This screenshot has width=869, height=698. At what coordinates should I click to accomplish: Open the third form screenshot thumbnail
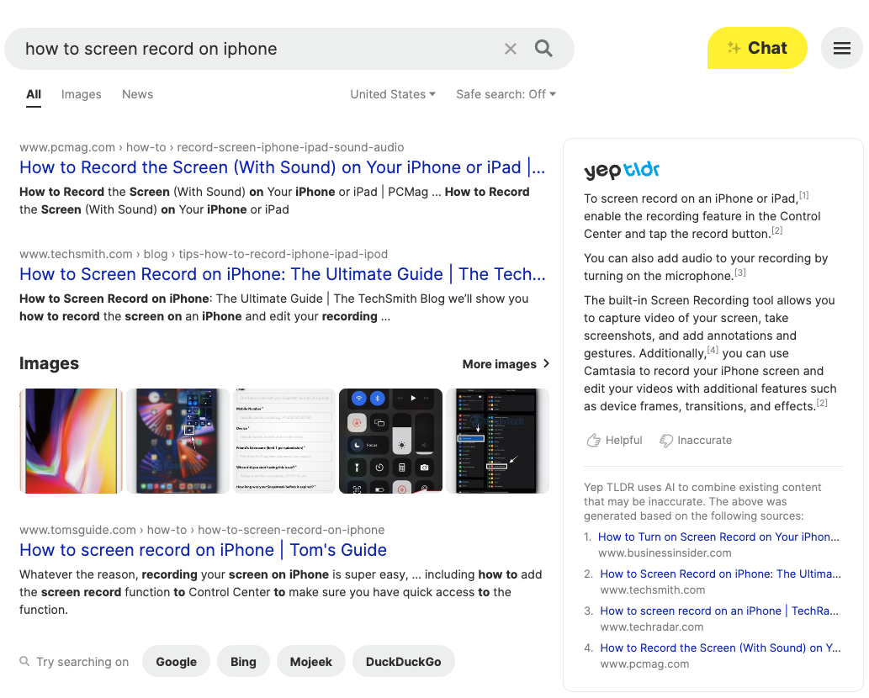pos(284,441)
